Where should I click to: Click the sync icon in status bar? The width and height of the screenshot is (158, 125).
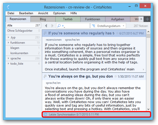[x=45, y=114]
